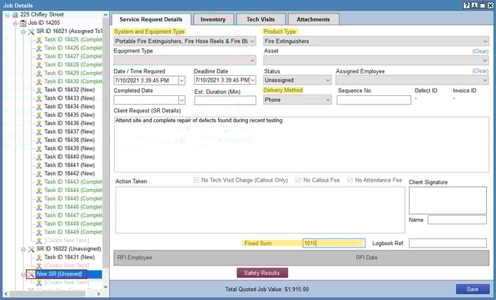
Task: Click the person icon beside Task ID 18444
Action: pyautogui.click(x=39, y=190)
